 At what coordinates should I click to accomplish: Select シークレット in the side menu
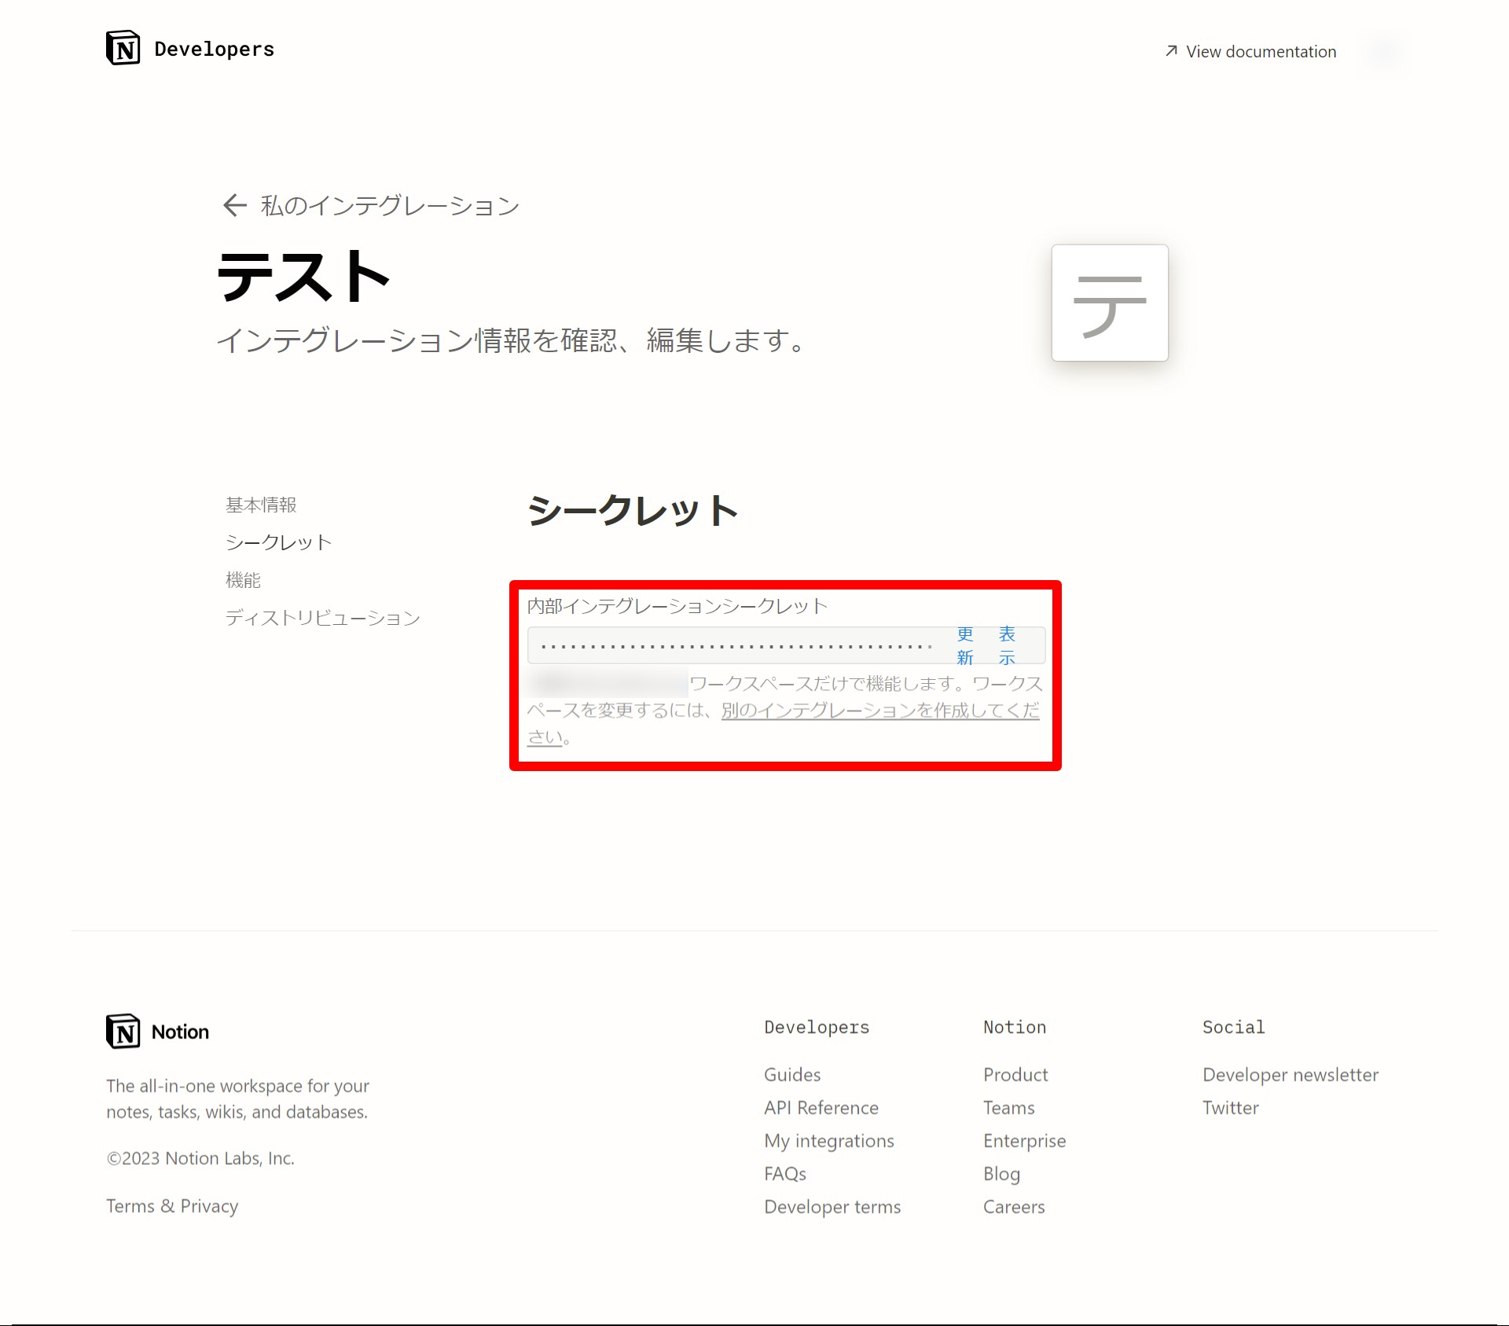278,542
